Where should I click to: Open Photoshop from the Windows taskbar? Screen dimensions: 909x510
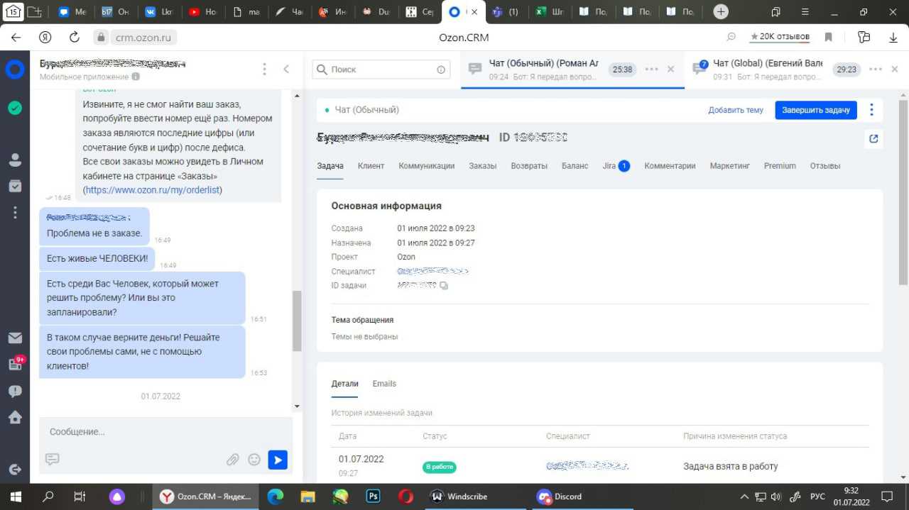pyautogui.click(x=373, y=497)
